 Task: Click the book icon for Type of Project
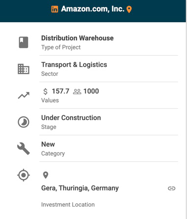click(x=24, y=42)
